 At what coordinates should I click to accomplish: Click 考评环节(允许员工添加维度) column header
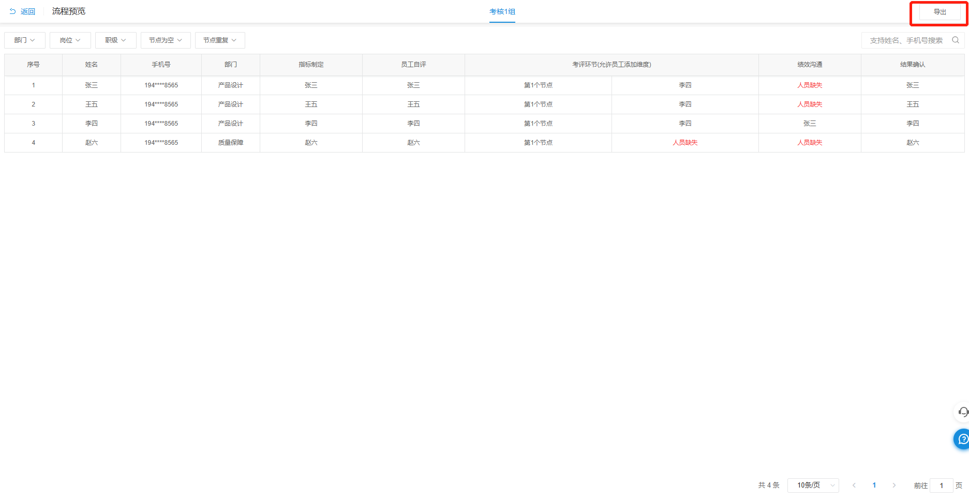[x=612, y=65]
